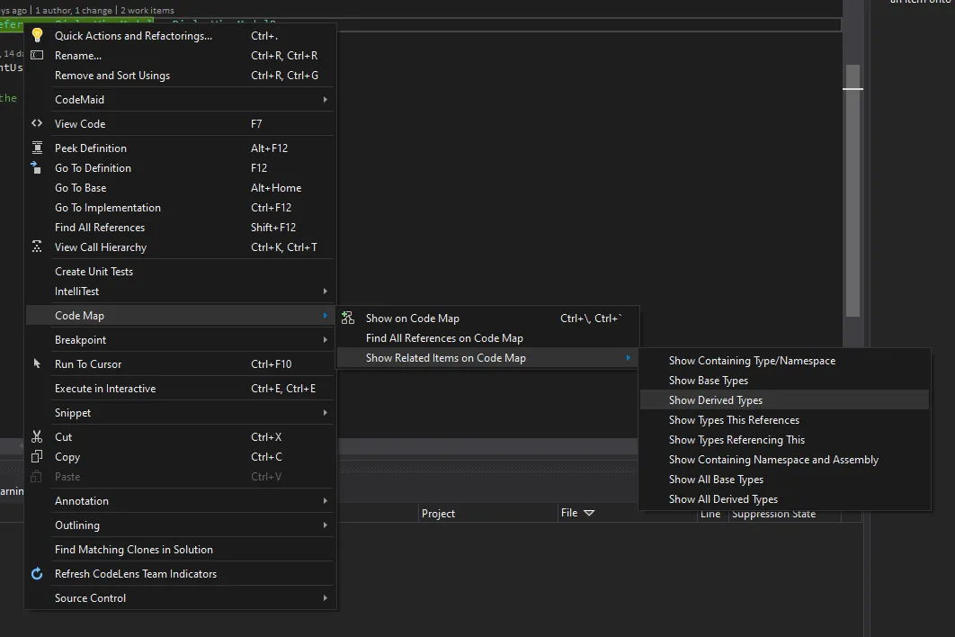955x637 pixels.
Task: Click the Rename icon in context menu
Action: pyautogui.click(x=37, y=56)
